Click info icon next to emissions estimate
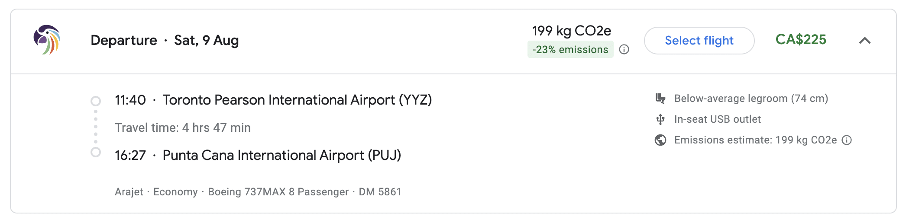Viewport: 906px width, 223px height. tap(847, 140)
